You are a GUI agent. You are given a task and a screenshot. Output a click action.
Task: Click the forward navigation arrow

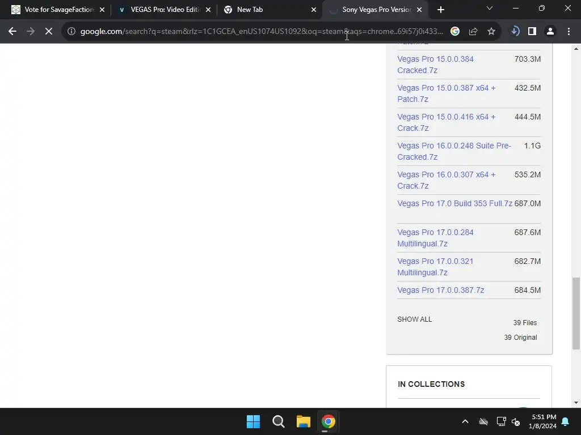pyautogui.click(x=31, y=32)
